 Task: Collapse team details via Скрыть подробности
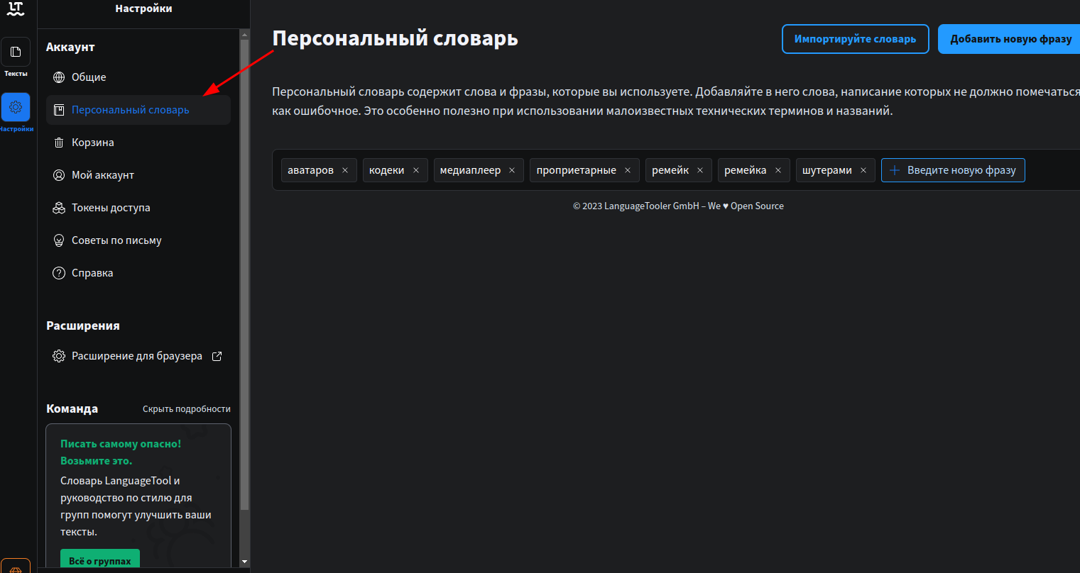pos(187,409)
